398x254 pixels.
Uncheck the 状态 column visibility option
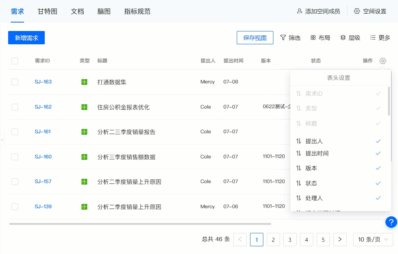click(x=378, y=183)
